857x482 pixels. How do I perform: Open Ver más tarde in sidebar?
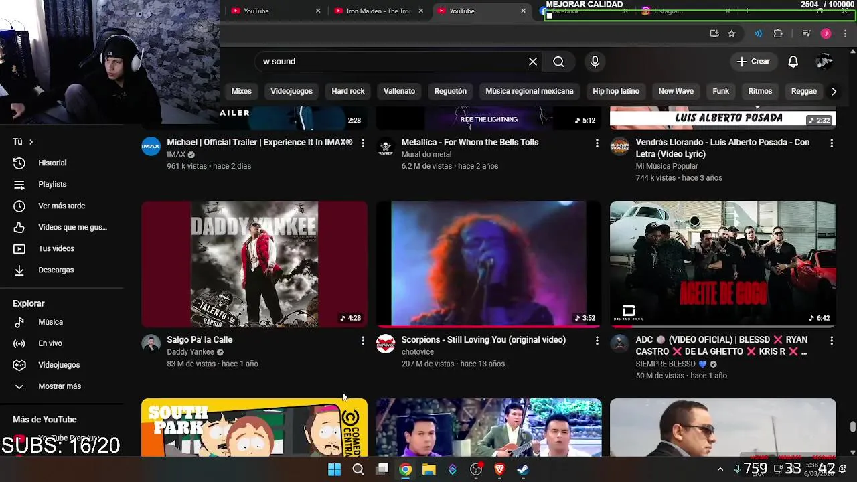[62, 206]
